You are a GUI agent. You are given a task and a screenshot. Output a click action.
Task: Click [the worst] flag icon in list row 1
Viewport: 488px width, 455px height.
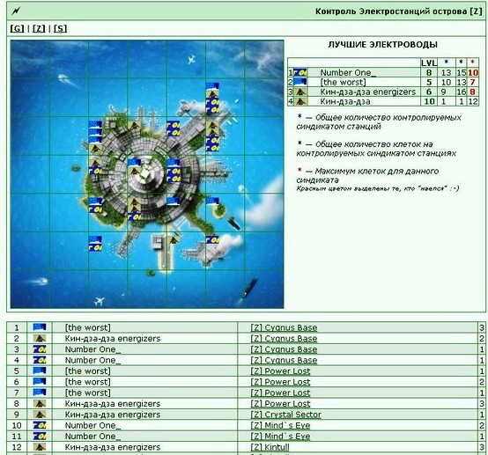[40, 327]
